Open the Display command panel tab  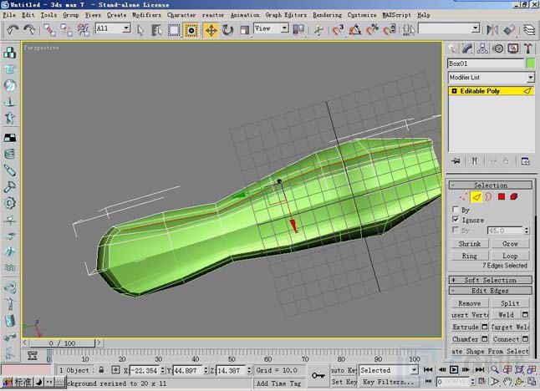point(513,48)
